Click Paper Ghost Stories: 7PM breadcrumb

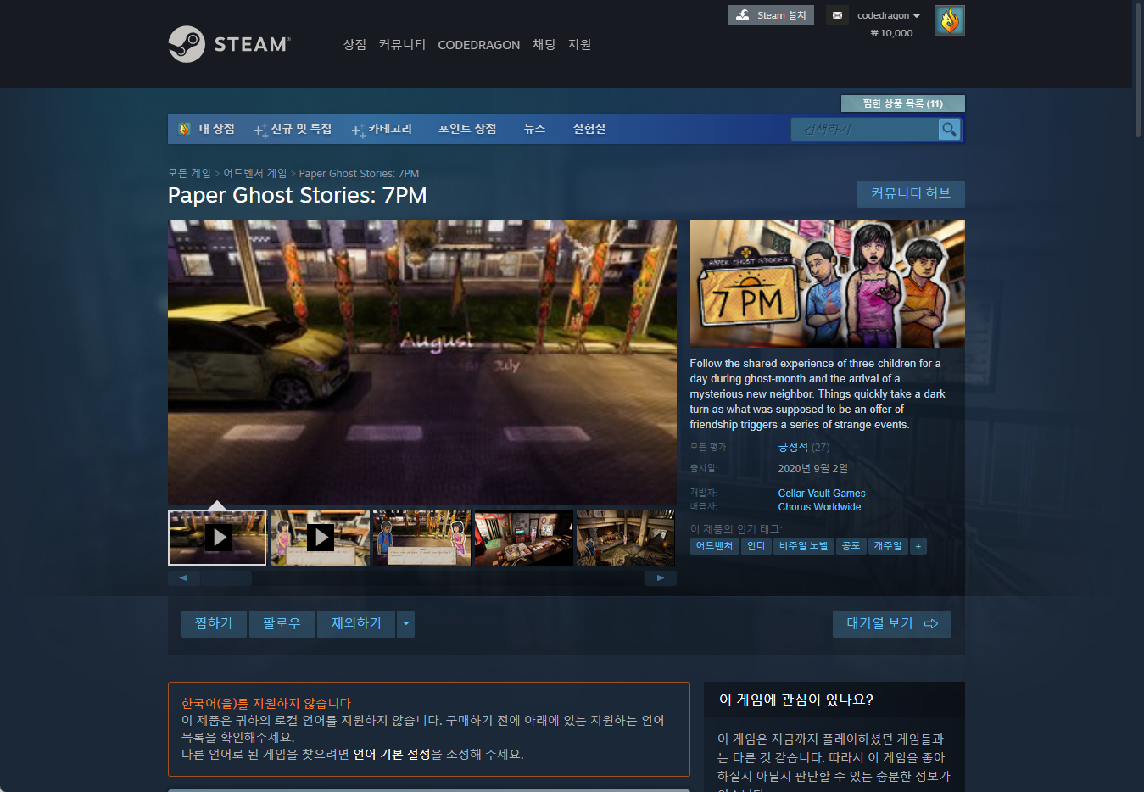359,173
